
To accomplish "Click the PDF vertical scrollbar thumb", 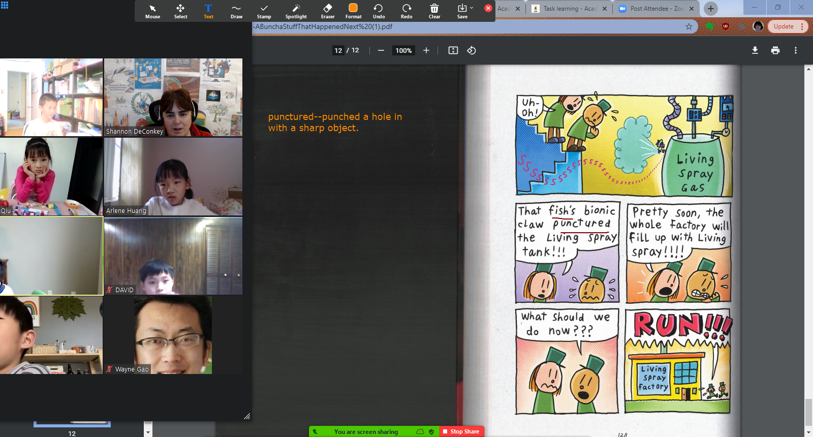I will 808,412.
